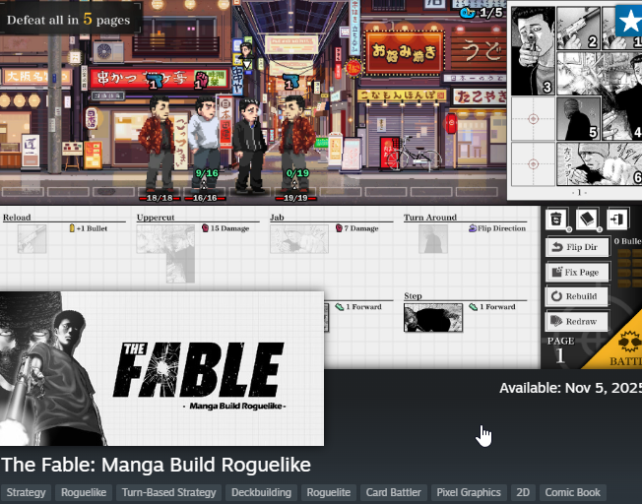This screenshot has width=642, height=504.
Task: Select manga panel numbered 3
Action: 533,51
